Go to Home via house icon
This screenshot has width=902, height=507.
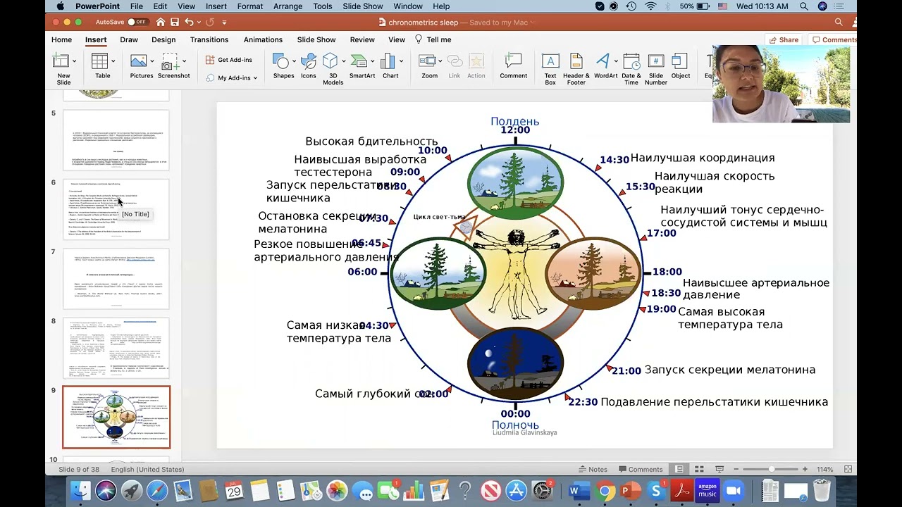point(161,23)
